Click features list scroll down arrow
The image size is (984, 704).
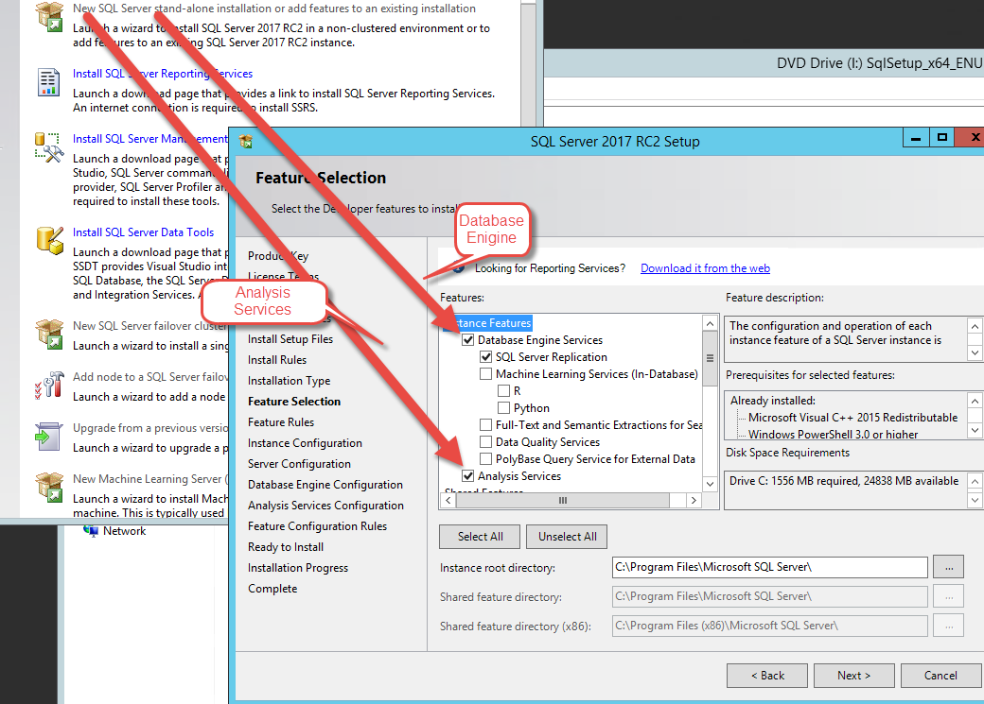(x=710, y=484)
